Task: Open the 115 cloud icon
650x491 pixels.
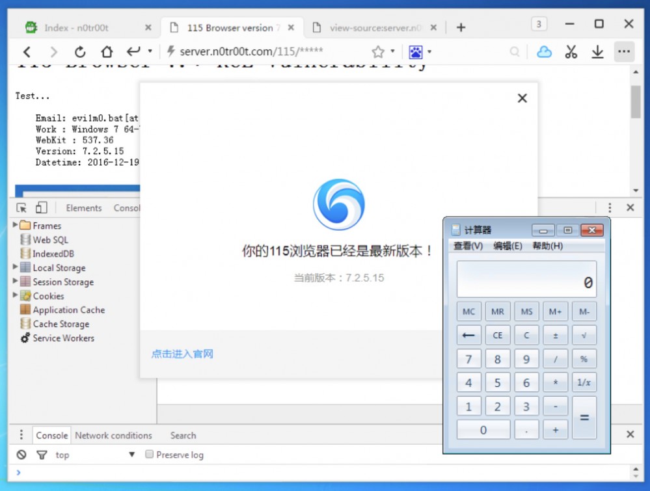Action: (x=544, y=52)
